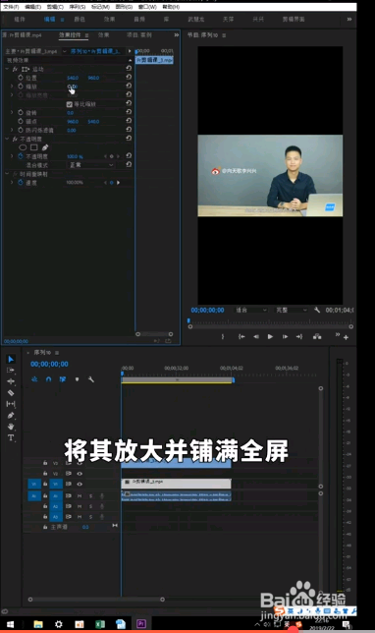Toggle V2 track output eye icon
The width and height of the screenshot is (375, 633).
coord(80,473)
